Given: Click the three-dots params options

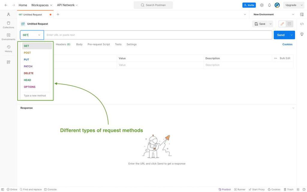Looking at the screenshot, I should (276, 58).
